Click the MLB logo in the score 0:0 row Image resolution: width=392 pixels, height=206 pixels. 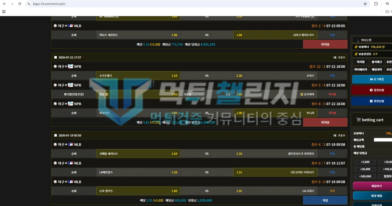point(70,182)
